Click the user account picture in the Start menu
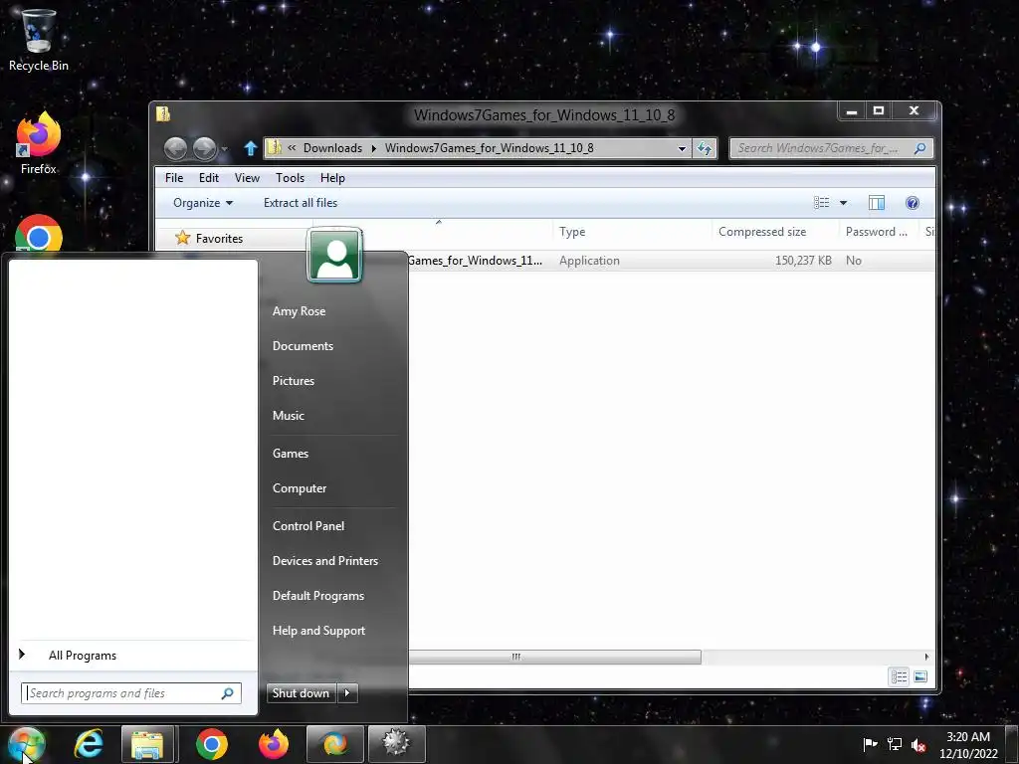 click(334, 256)
